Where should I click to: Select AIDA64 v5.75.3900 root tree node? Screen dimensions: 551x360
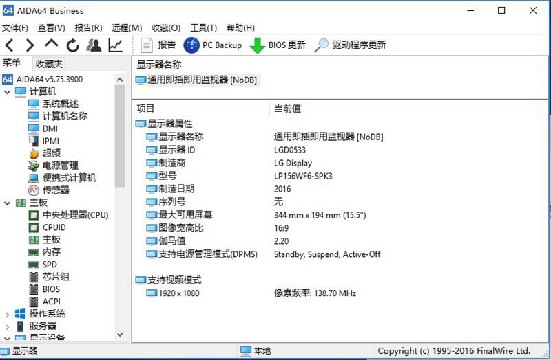click(x=43, y=79)
